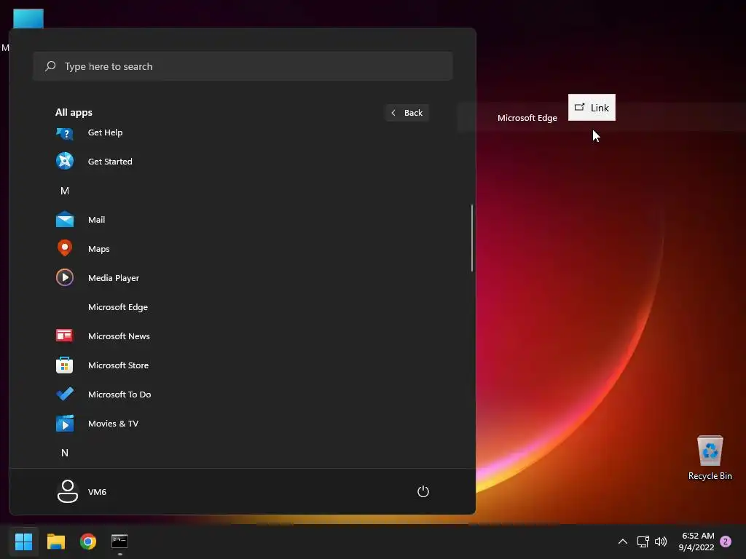Image resolution: width=746 pixels, height=559 pixels.
Task: Open the Mail envelope icon
Action: pyautogui.click(x=65, y=220)
